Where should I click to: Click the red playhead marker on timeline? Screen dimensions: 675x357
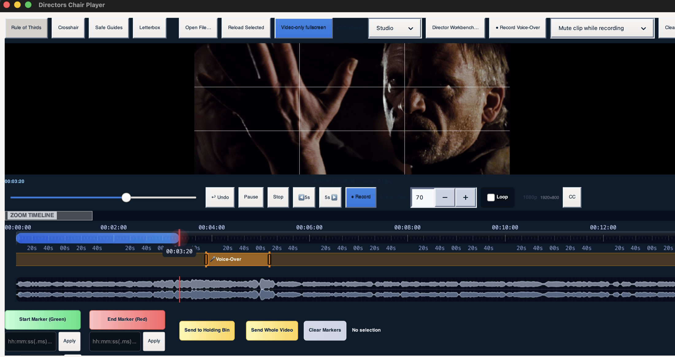pyautogui.click(x=179, y=237)
